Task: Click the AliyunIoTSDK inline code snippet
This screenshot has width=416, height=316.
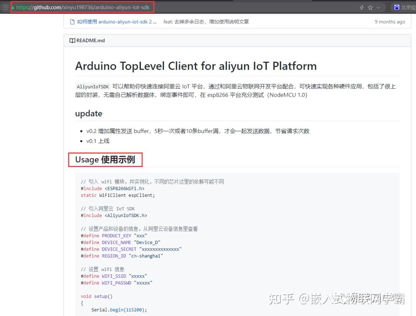Action: click(x=92, y=86)
